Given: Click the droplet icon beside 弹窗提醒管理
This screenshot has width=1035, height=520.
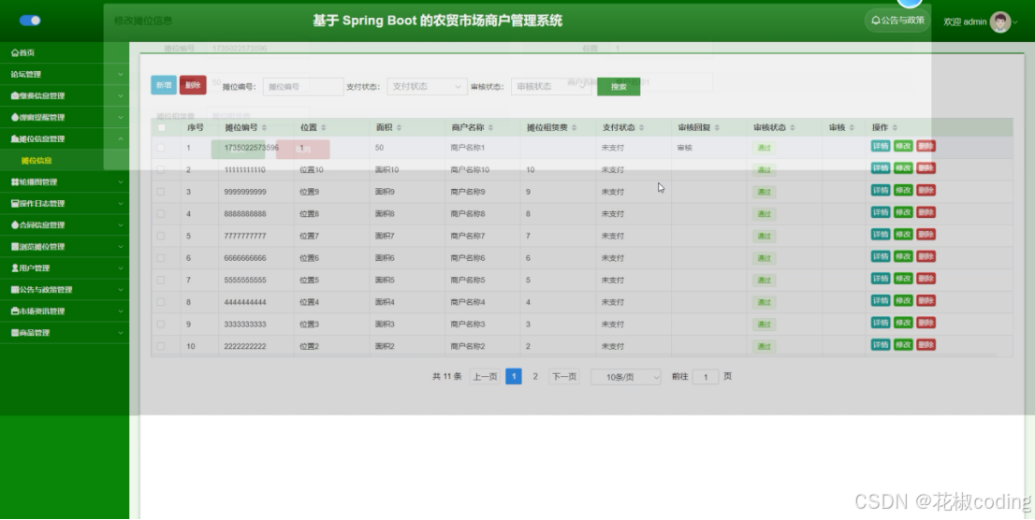Looking at the screenshot, I should [x=15, y=118].
